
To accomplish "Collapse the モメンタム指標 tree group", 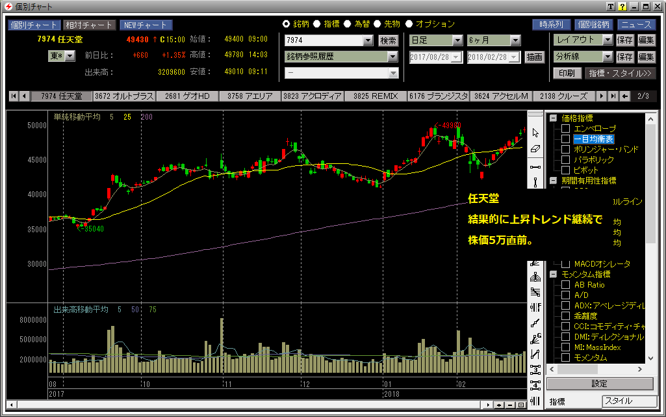I will pos(553,274).
